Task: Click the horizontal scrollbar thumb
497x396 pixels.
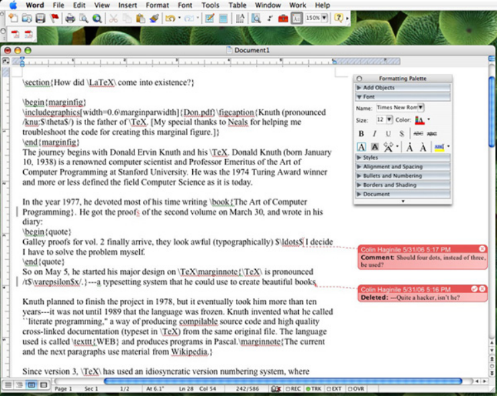Action: [283, 381]
